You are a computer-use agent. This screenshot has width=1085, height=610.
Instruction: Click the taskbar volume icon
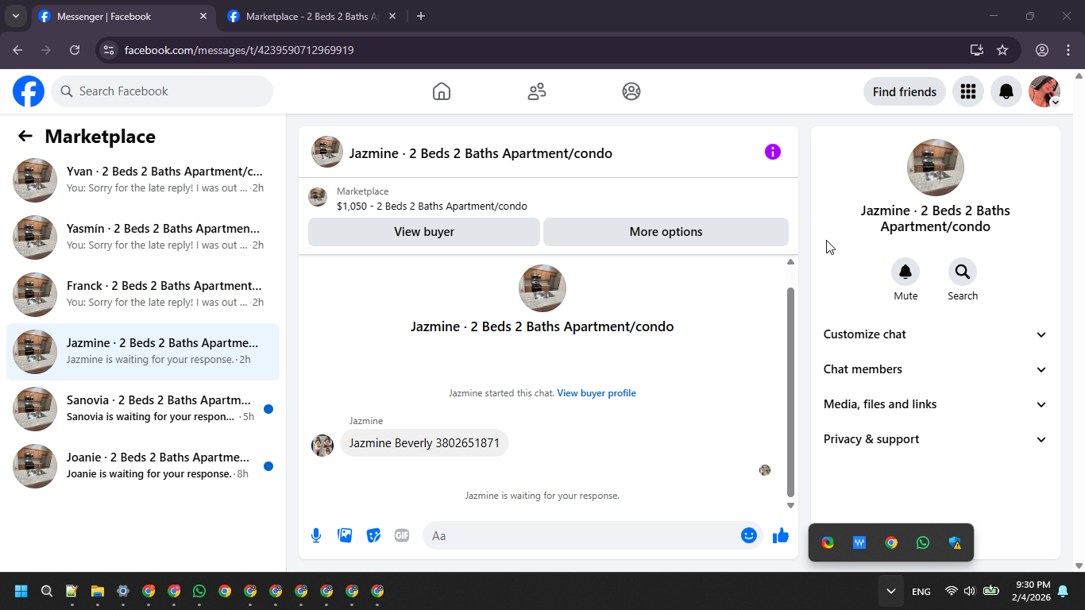click(969, 591)
